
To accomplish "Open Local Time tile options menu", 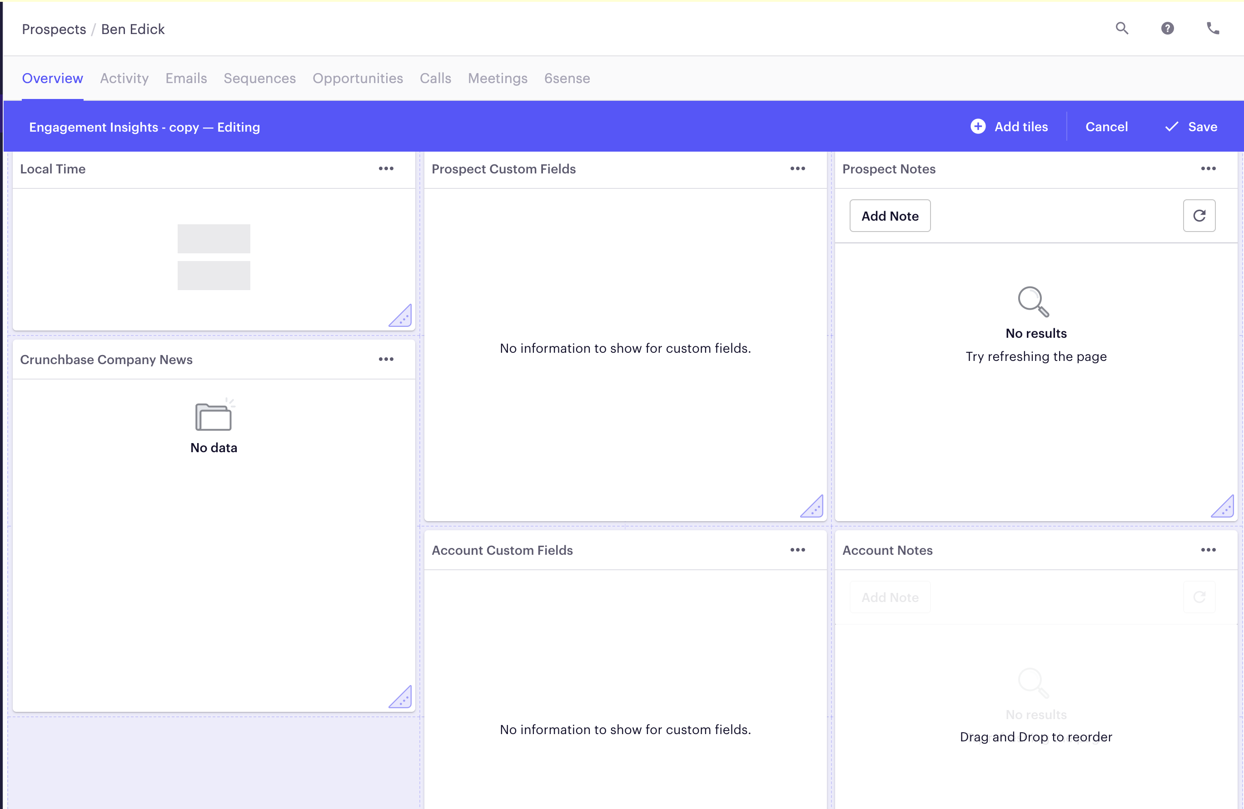I will click(386, 169).
